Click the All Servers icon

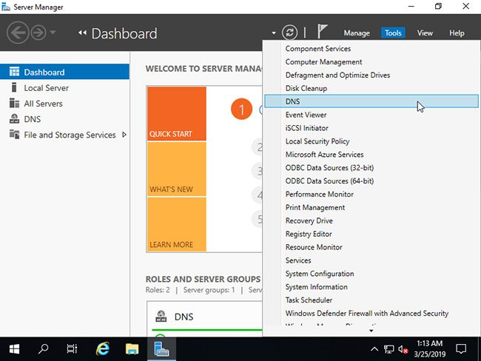point(14,103)
